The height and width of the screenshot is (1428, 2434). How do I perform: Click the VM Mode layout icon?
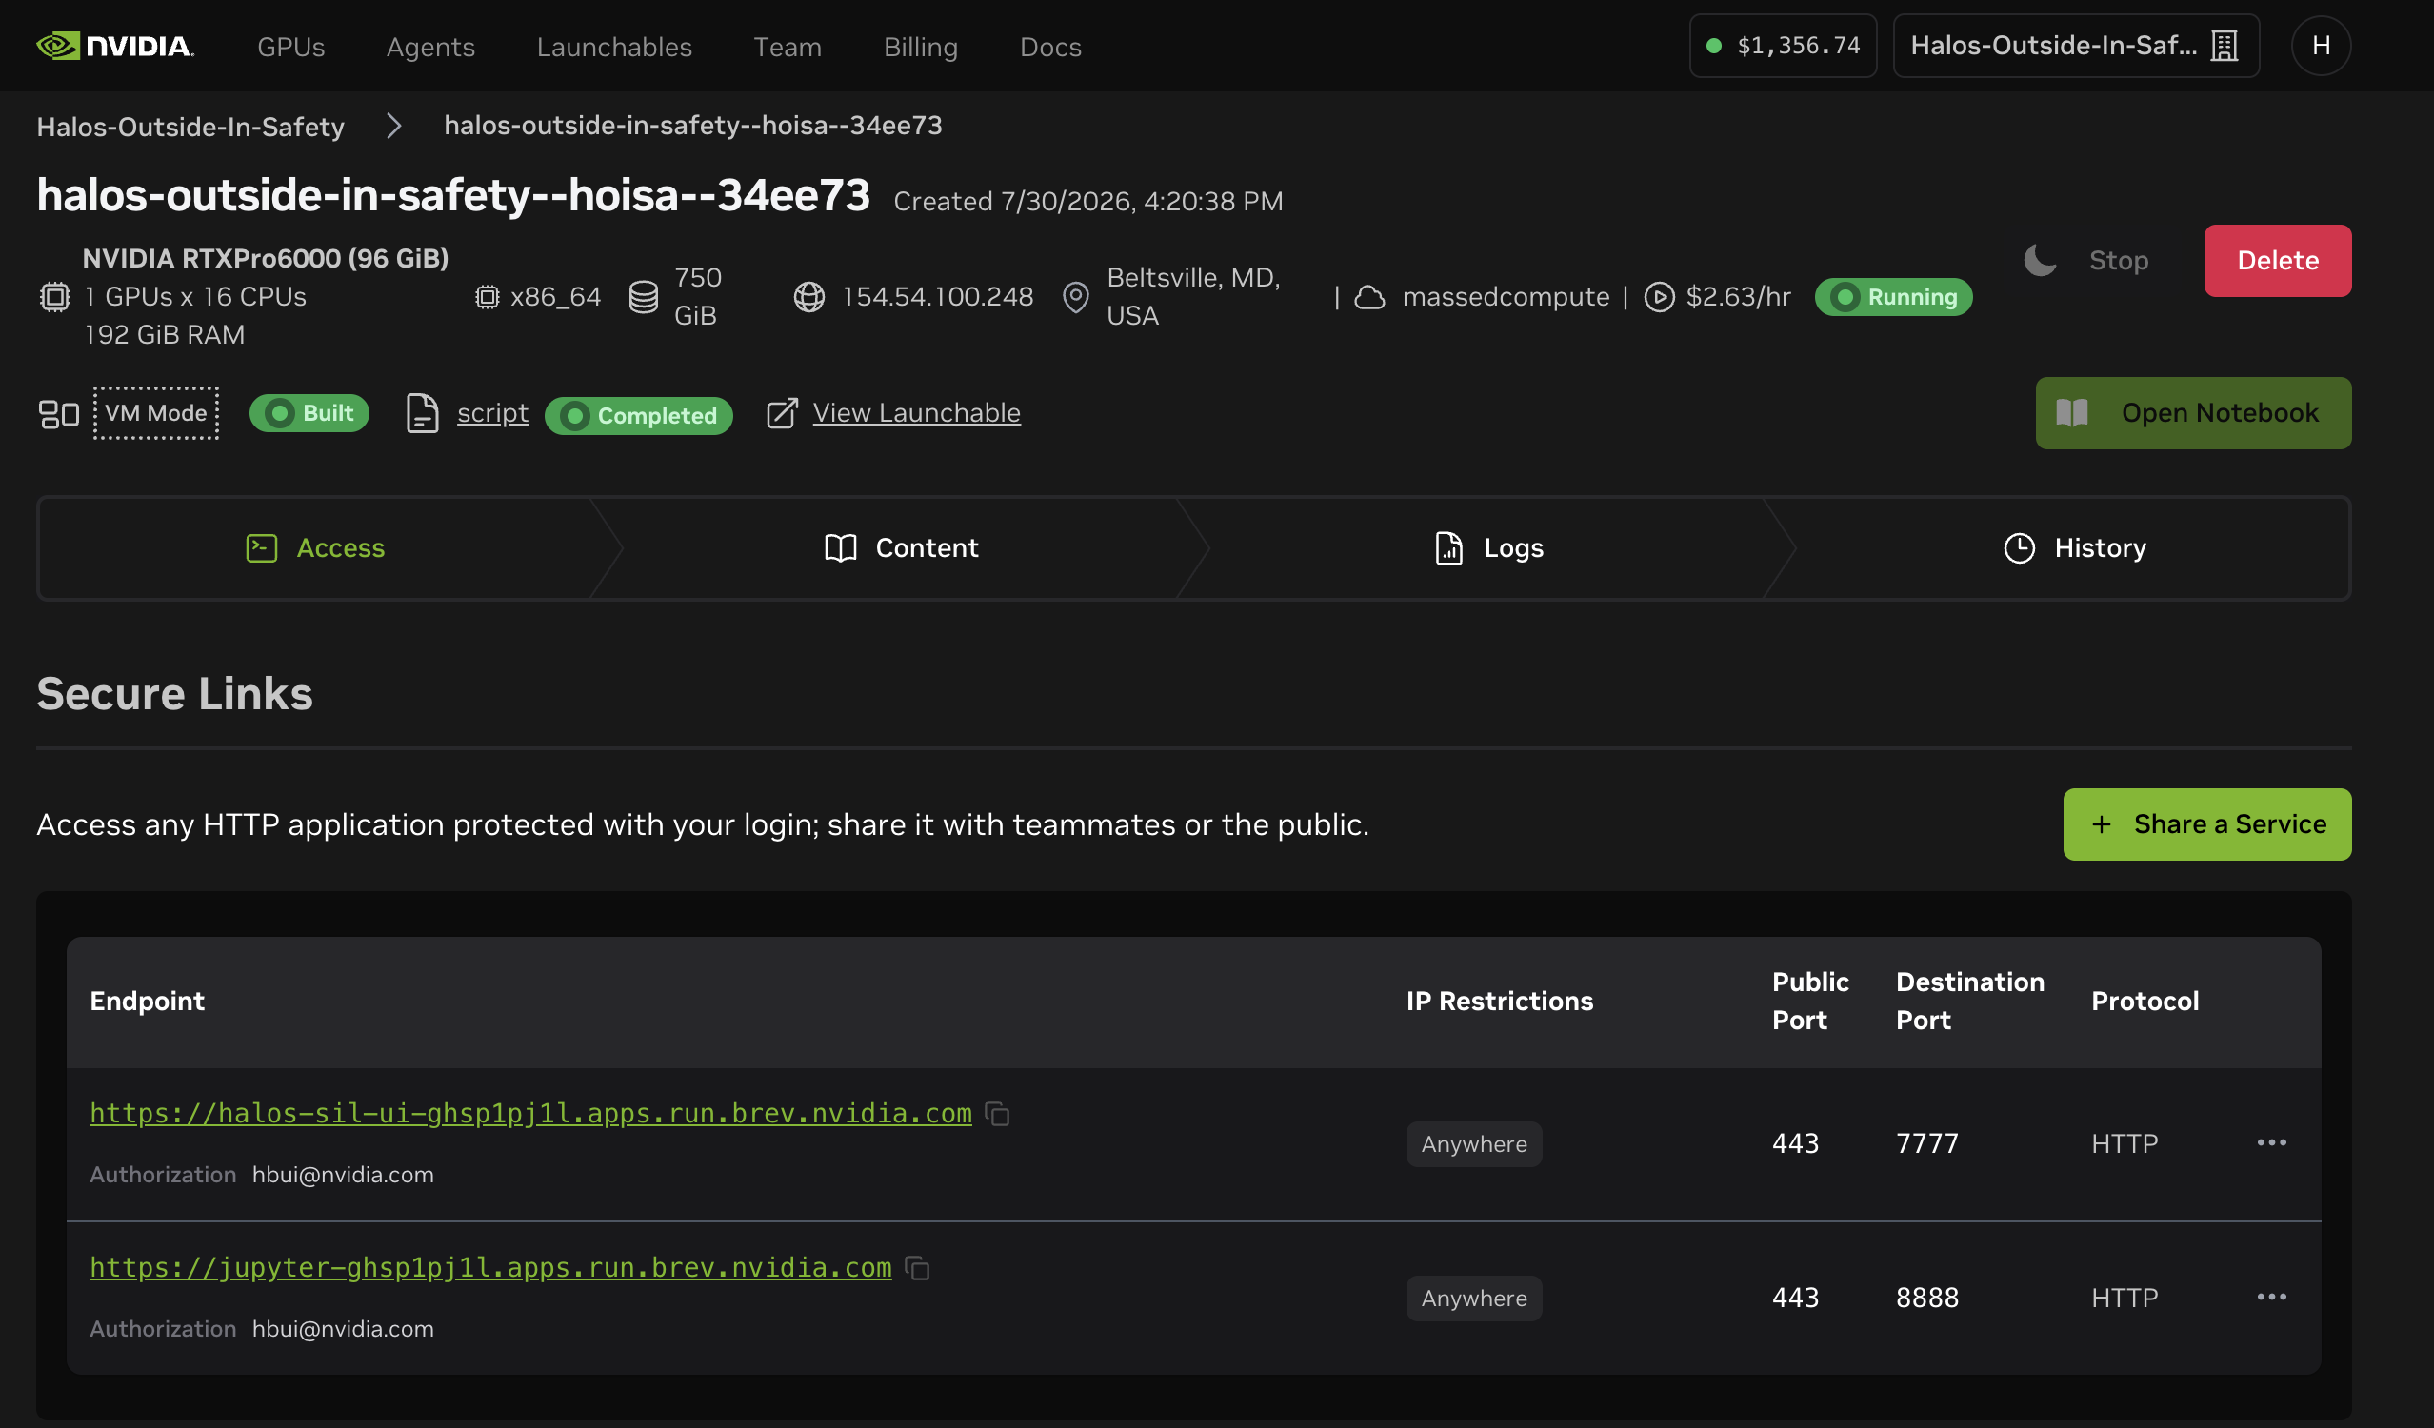pyautogui.click(x=59, y=413)
